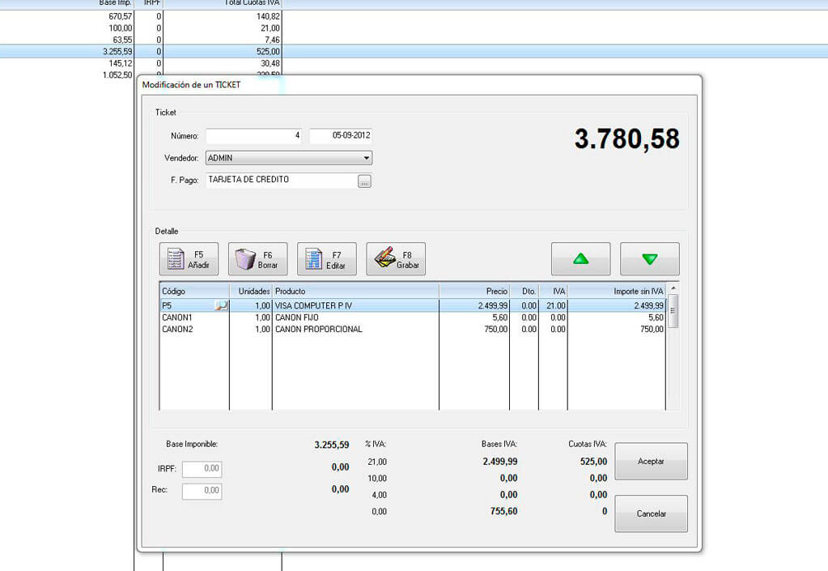Save ticket with F8 Grabar button
The width and height of the screenshot is (828, 571).
(396, 259)
